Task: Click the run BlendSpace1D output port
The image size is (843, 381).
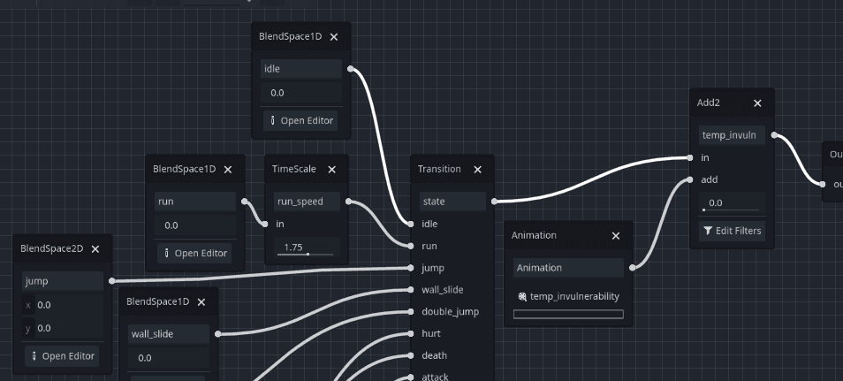Action: point(245,202)
